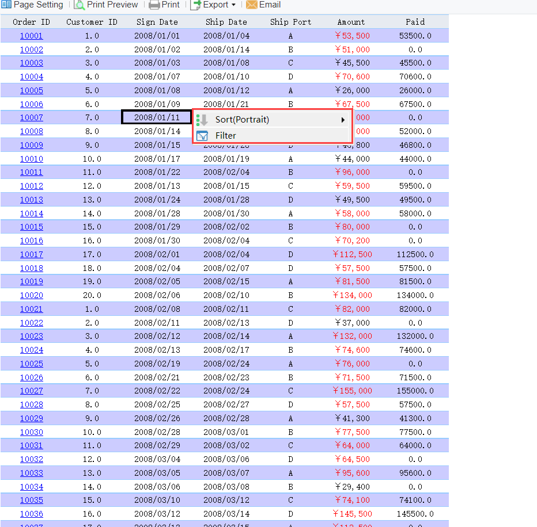Select customer ID 20.0 cell
537x527 pixels.
[92, 295]
